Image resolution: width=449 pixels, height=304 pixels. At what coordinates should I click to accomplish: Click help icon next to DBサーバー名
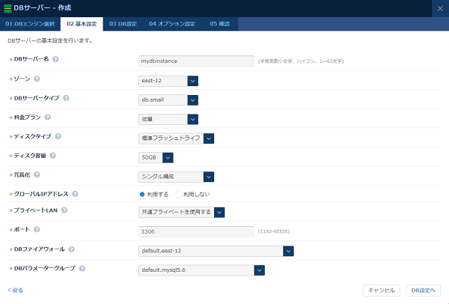pos(55,59)
